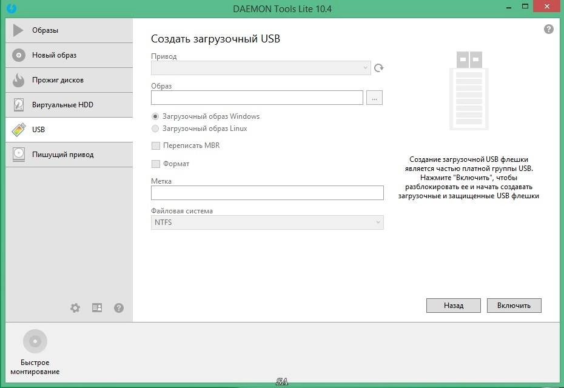This screenshot has height=388, width=564.
Task: Select the USB label in sidebar
Action: (38, 130)
